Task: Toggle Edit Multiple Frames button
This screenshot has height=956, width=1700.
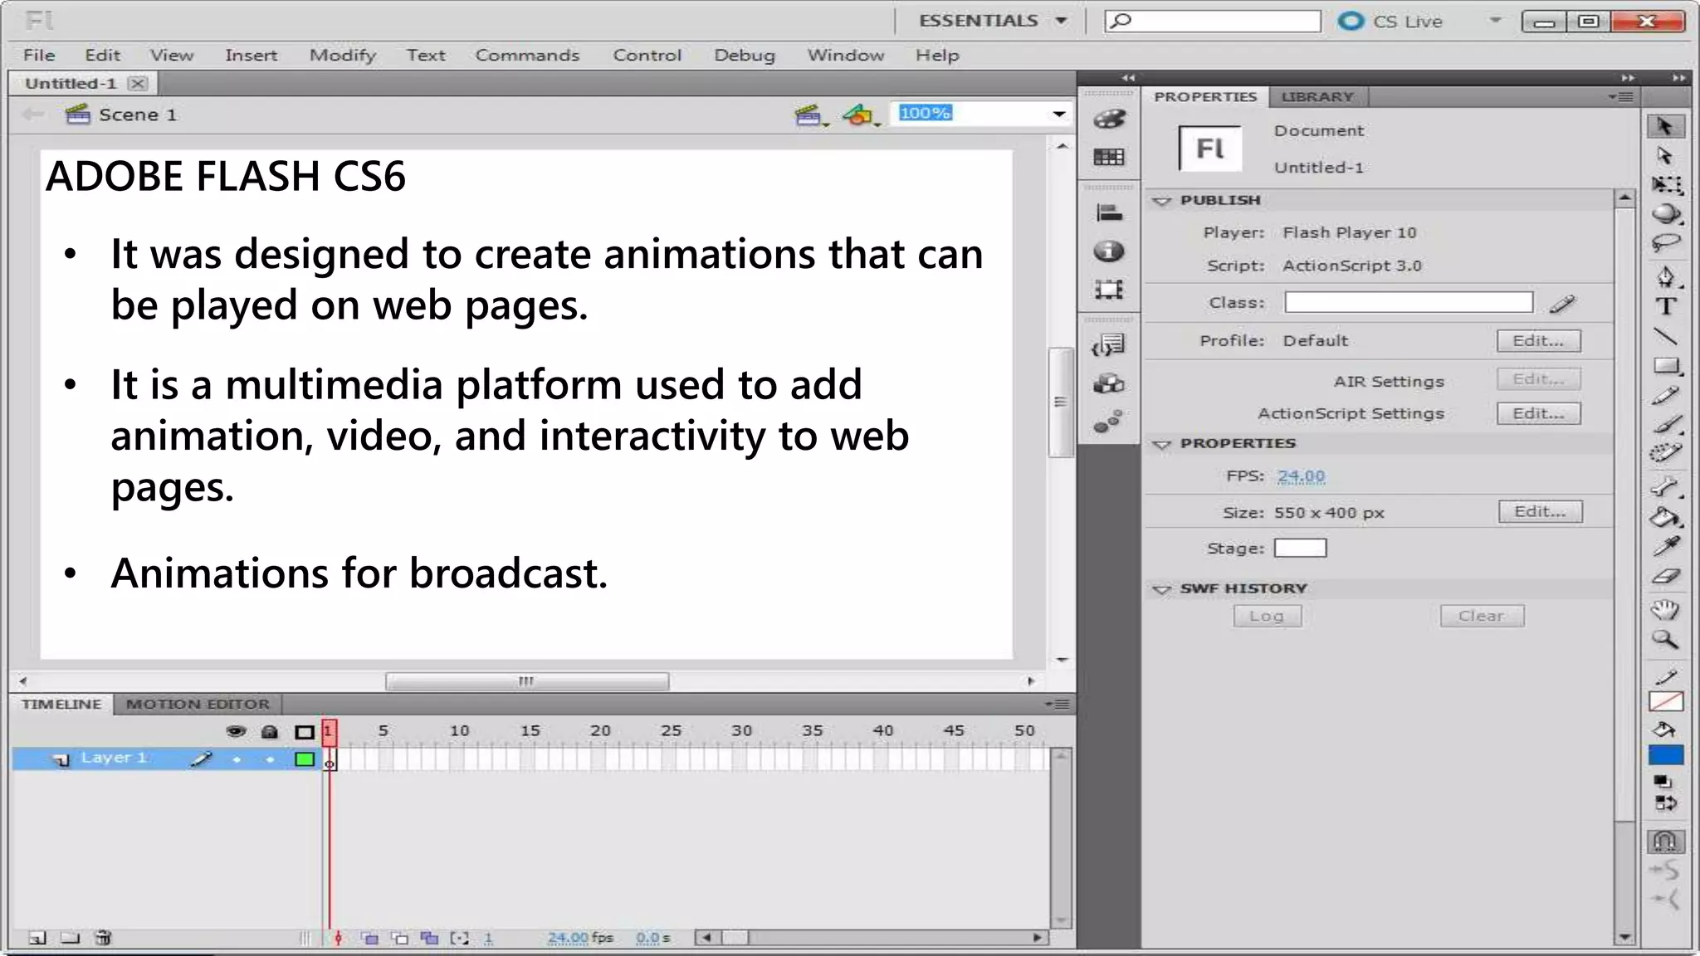Action: pyautogui.click(x=429, y=938)
